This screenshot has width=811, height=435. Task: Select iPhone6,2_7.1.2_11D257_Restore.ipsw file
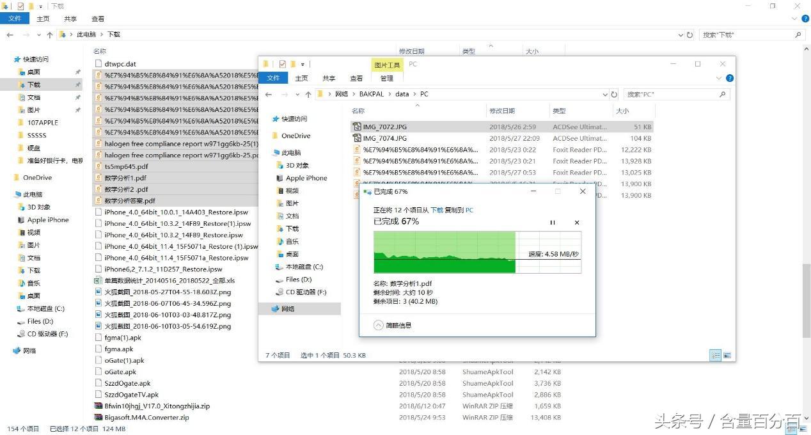coord(163,269)
